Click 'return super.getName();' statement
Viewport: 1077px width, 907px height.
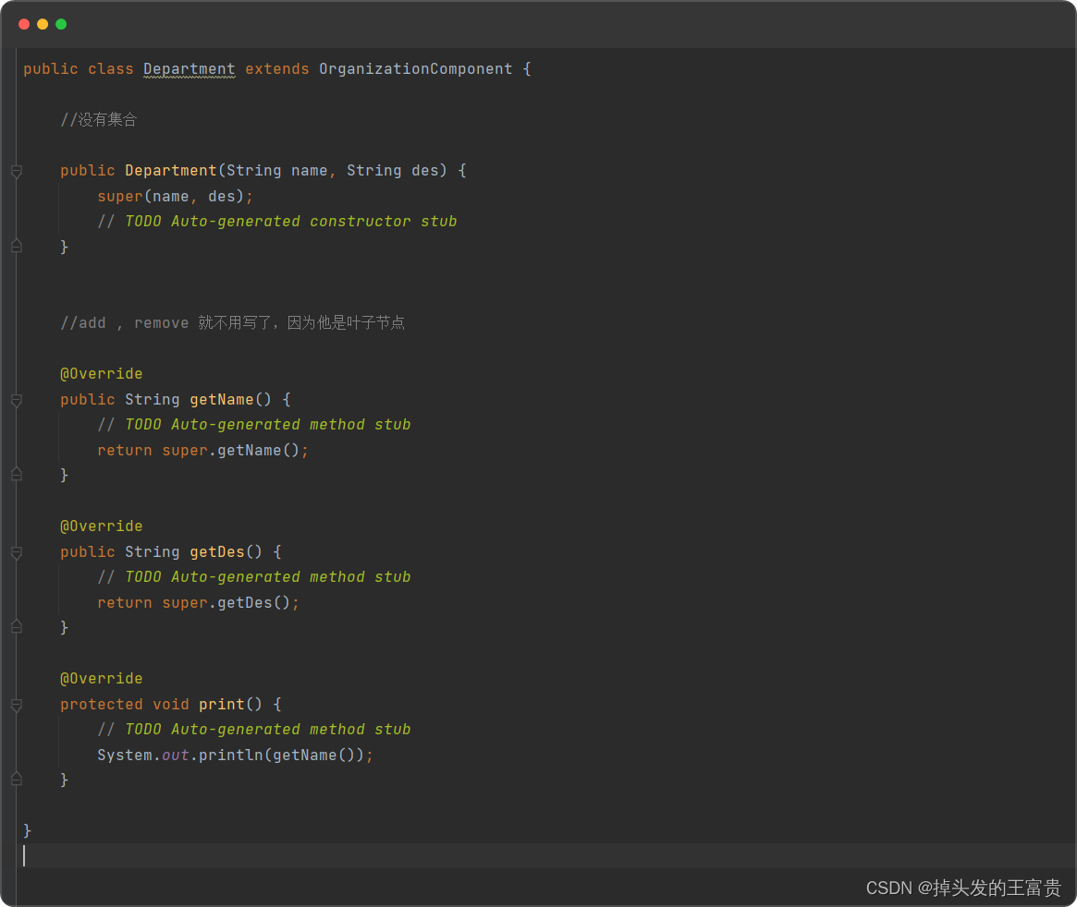(x=202, y=450)
